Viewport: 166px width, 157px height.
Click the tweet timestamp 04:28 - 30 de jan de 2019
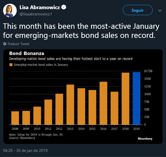pos(25,150)
